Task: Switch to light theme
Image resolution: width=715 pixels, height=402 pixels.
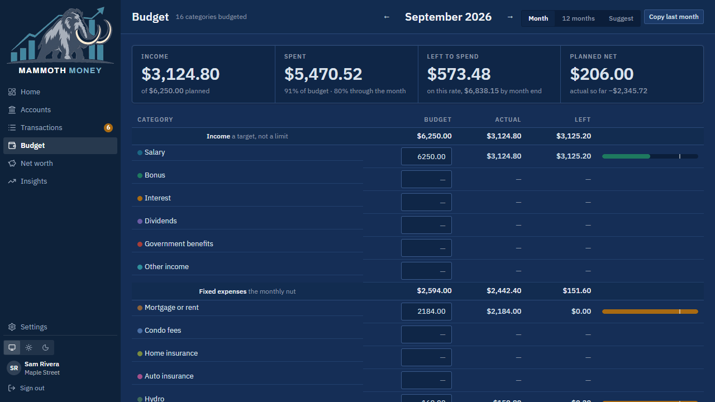Action: pos(29,347)
